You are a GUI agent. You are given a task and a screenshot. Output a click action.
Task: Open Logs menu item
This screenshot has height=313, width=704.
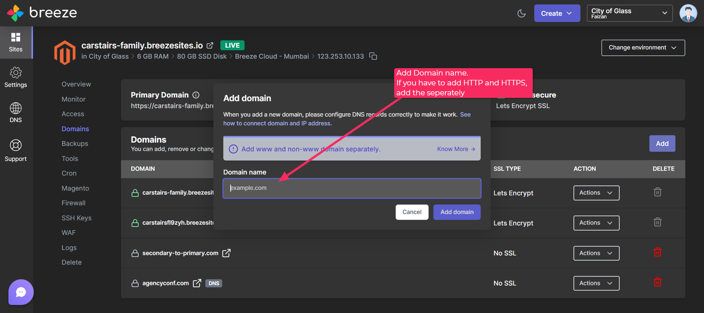[69, 248]
